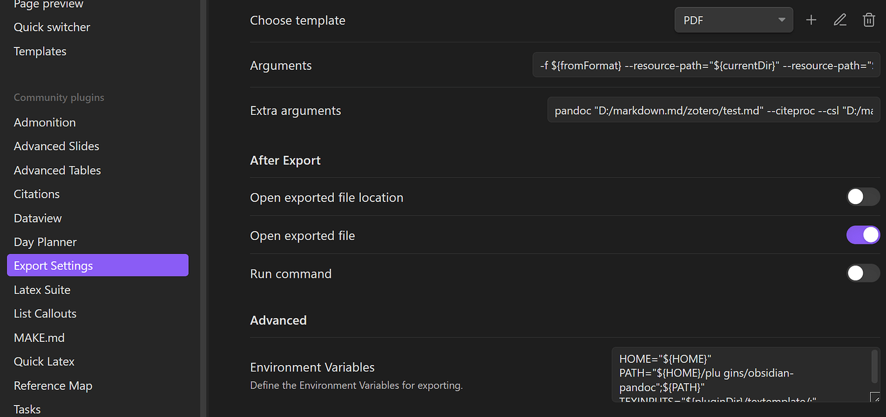Image resolution: width=886 pixels, height=417 pixels.
Task: Select Export Settings in the sidebar
Action: pyautogui.click(x=53, y=265)
